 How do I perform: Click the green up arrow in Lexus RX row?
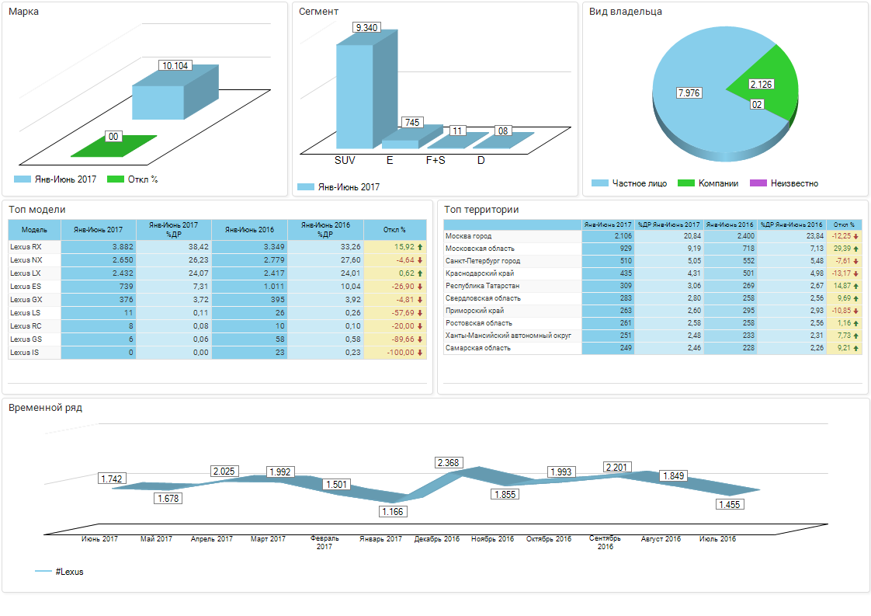[420, 247]
